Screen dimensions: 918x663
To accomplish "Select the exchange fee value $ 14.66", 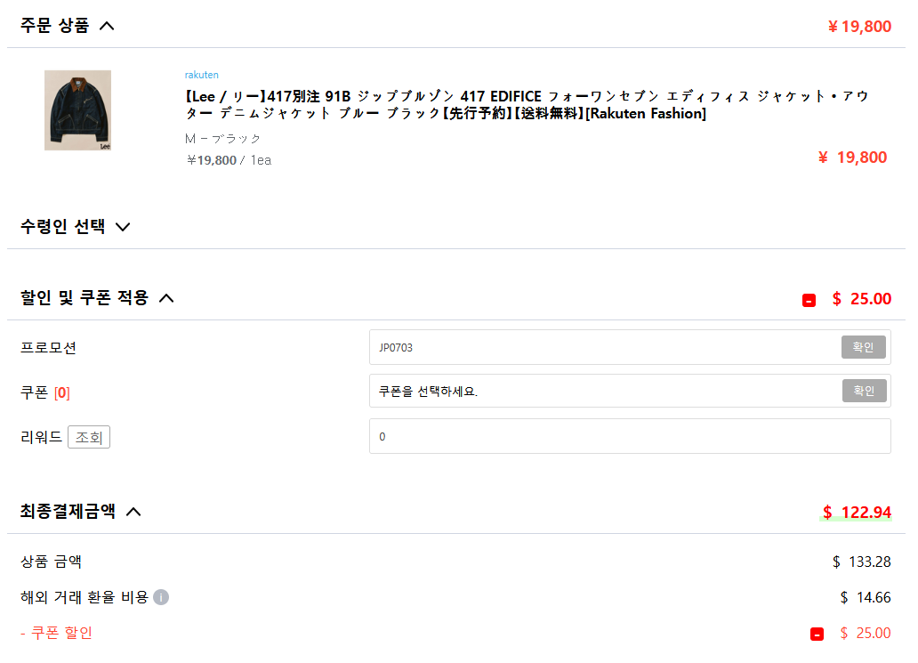I will (866, 597).
